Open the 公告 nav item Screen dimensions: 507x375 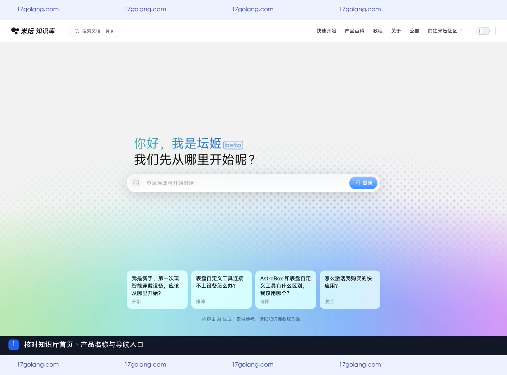click(414, 31)
